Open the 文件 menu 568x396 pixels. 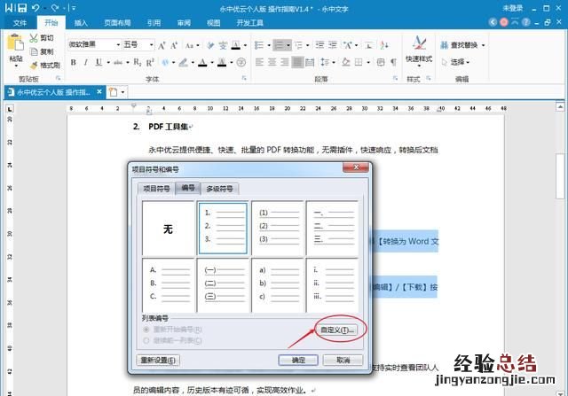click(20, 23)
